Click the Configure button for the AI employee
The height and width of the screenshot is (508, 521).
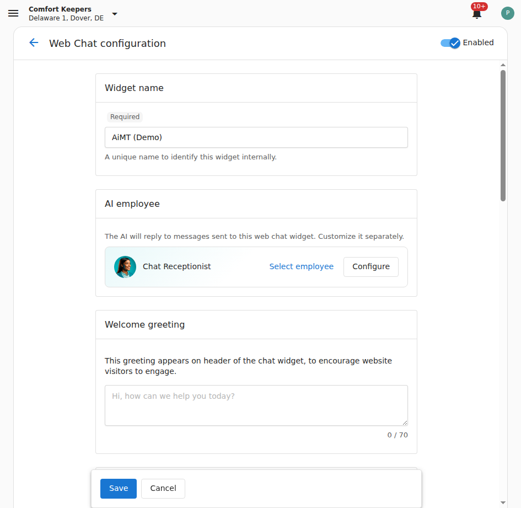pyautogui.click(x=371, y=266)
